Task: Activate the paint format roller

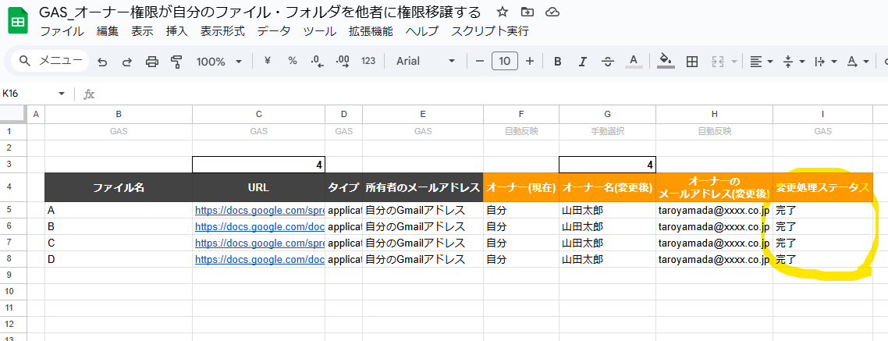Action: [x=176, y=62]
